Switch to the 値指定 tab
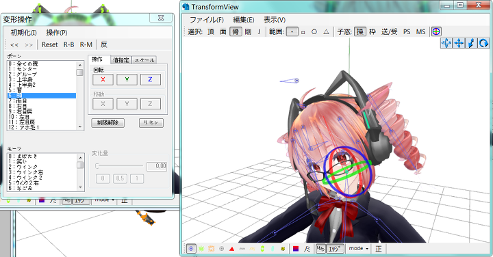 (x=121, y=60)
